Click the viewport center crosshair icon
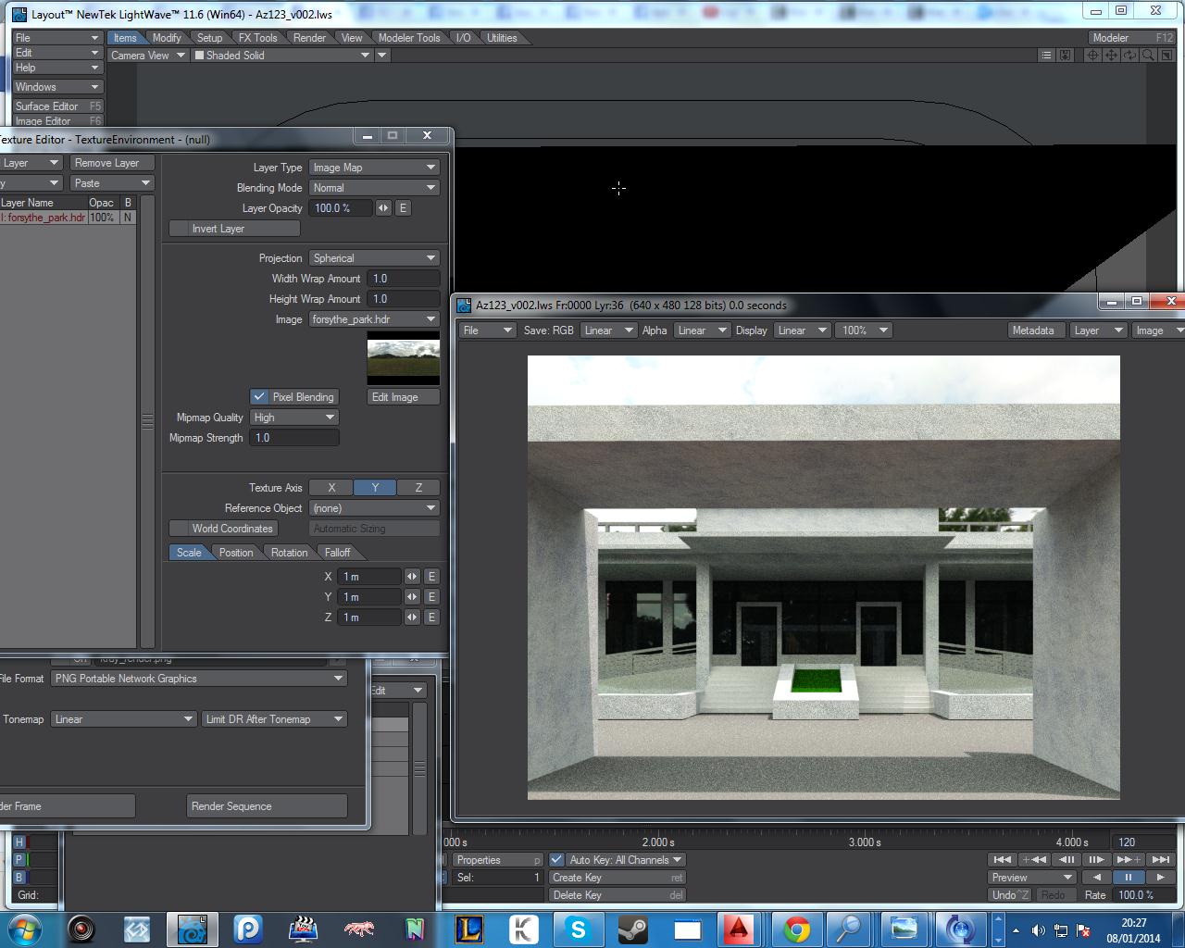This screenshot has width=1185, height=948. [1092, 56]
